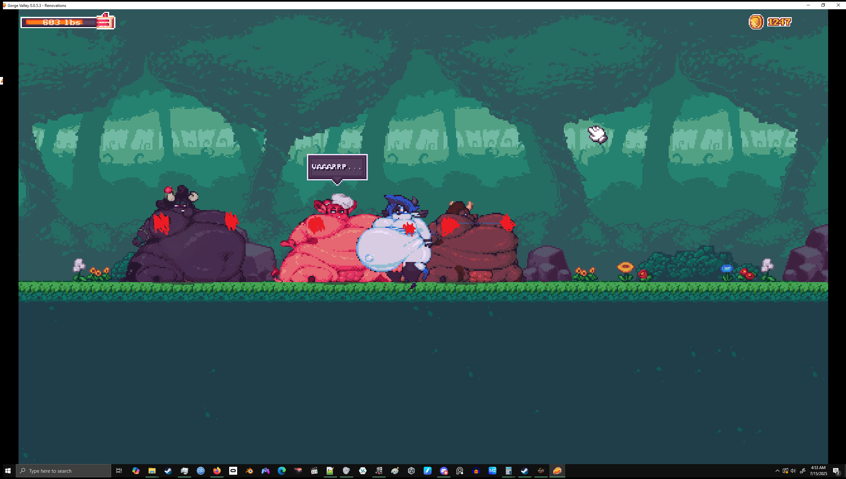
Task: Open Steam icon beside Calculator
Action: point(525,471)
